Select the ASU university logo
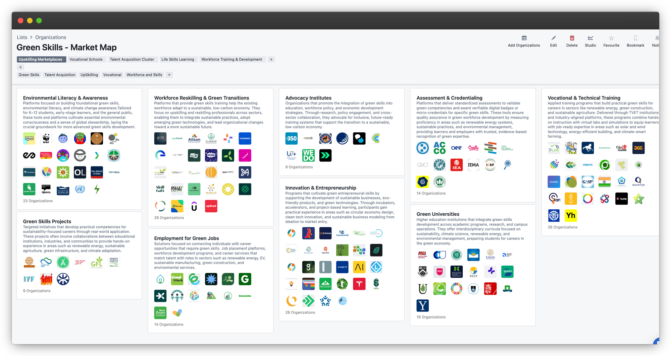This screenshot has height=356, width=671. tap(423, 255)
